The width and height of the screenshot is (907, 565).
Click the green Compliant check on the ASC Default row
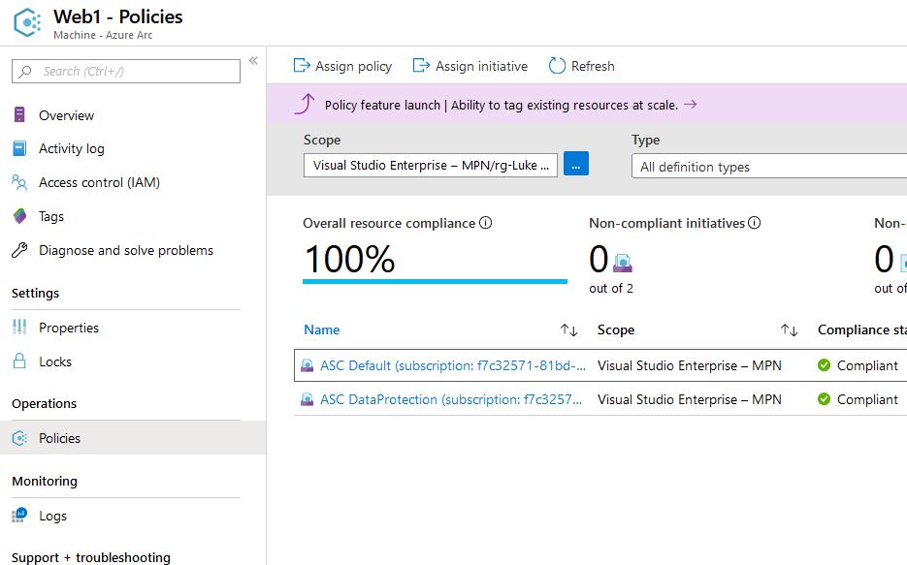(825, 365)
